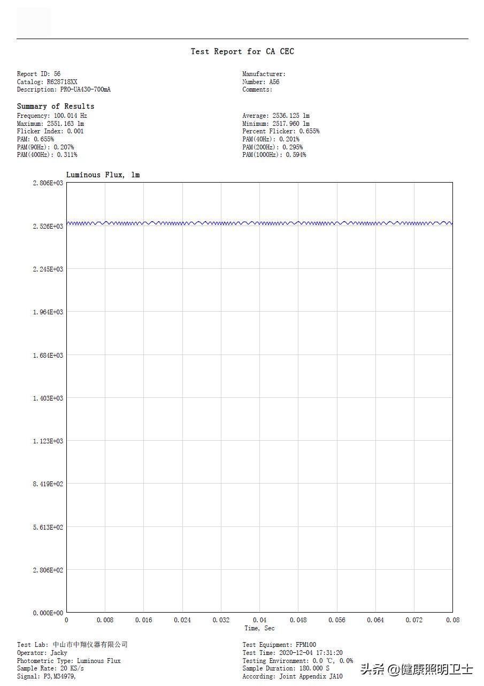Select the 'Report ID: 56' line
Viewport: 484px width, 686px height.
click(x=39, y=74)
